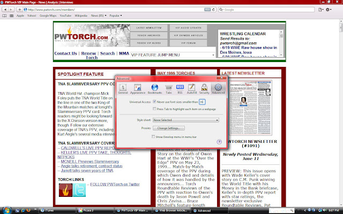Viewport: 343px width, 214px height.
Task: Click the Twitter bird icon
Action: point(79,190)
